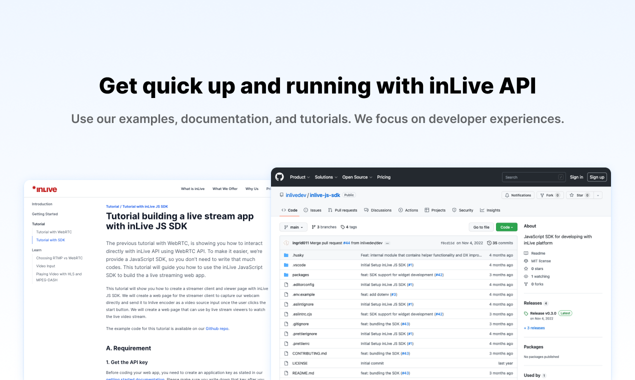Click the Fork button
Viewport: 635px width, 380px height.
click(550, 195)
